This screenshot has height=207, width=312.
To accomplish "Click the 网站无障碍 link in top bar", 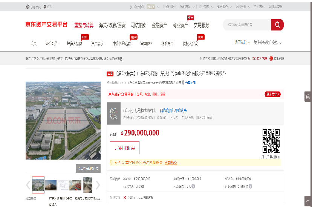I will point(275,7).
